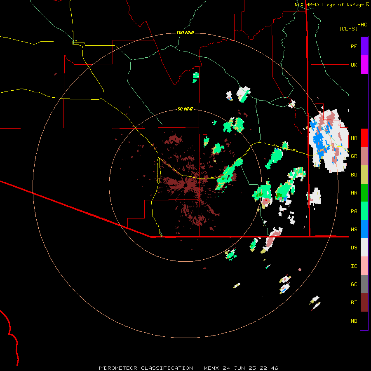Click the radar site center dot
This screenshot has height=371, width=371.
186,185
